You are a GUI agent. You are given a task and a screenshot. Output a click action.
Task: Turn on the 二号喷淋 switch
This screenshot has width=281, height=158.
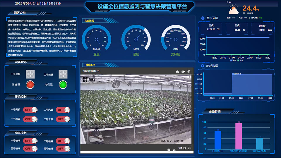click(63, 141)
